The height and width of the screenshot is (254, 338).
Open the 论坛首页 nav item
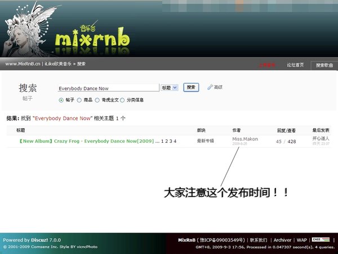click(295, 65)
